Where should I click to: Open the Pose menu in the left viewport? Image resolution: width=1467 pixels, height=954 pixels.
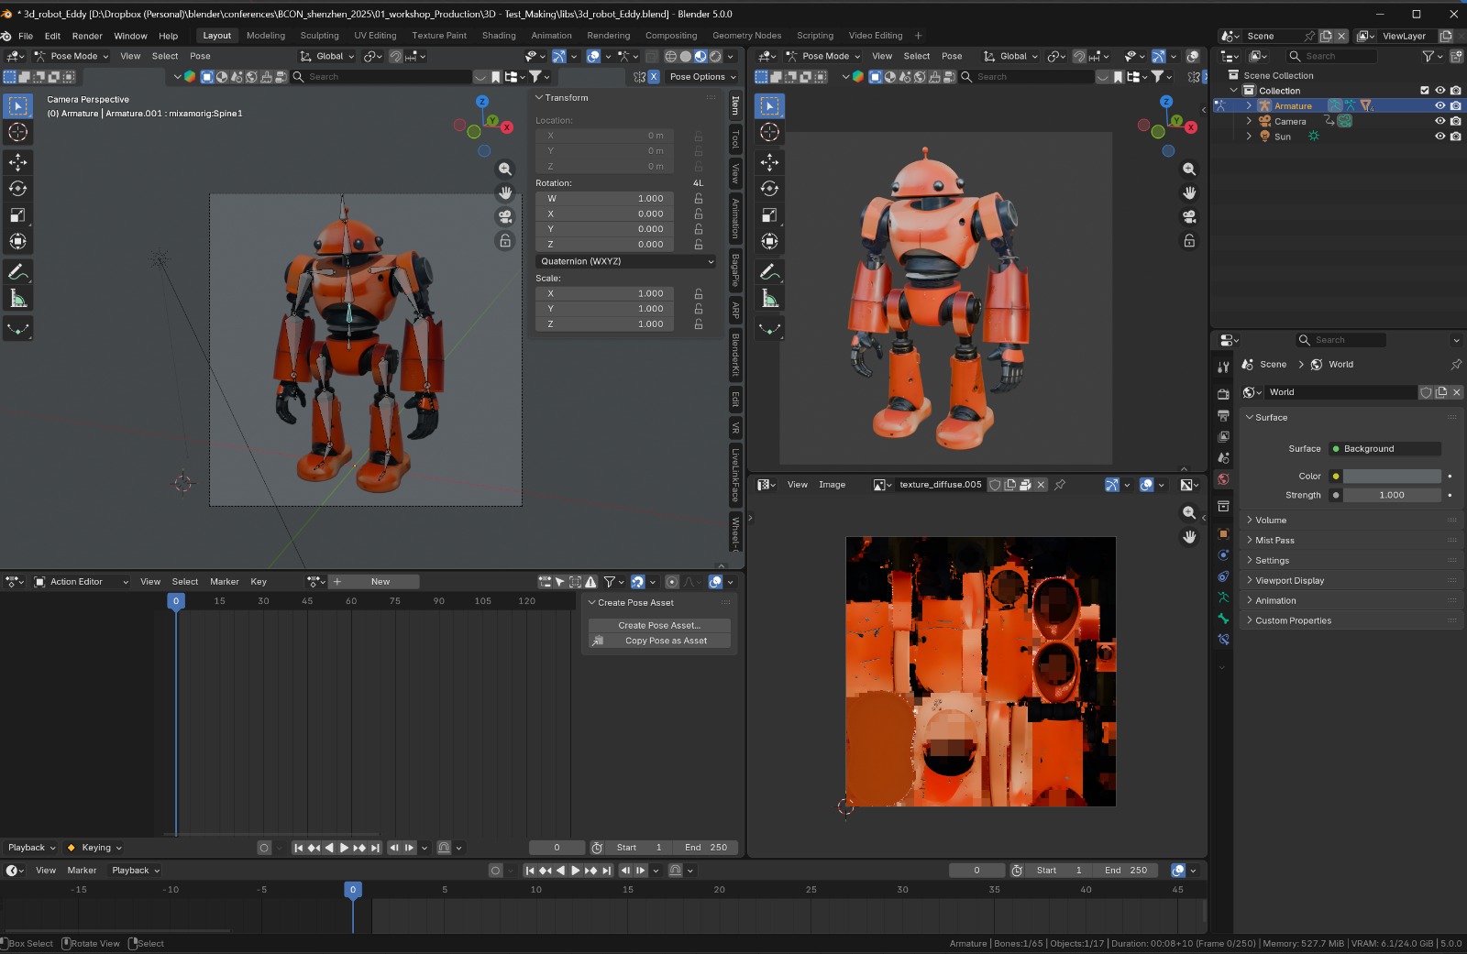[200, 57]
